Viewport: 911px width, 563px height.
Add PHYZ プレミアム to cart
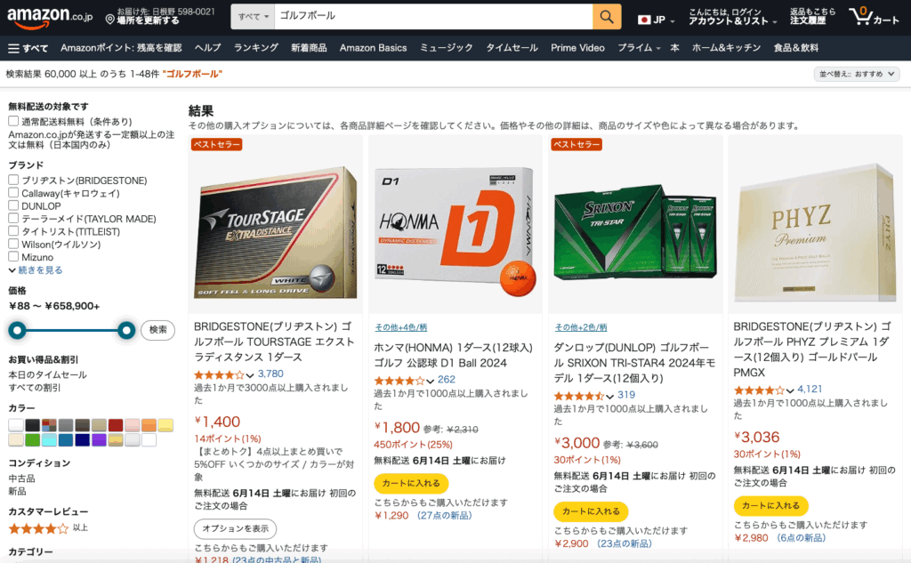coord(770,506)
